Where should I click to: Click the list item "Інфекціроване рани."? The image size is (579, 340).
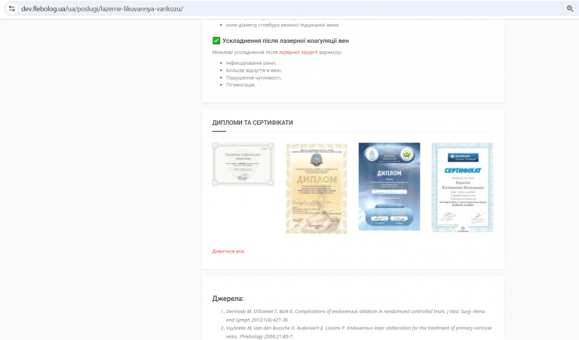tap(251, 63)
